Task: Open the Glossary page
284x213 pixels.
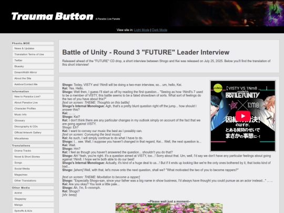Action: tap(33, 120)
